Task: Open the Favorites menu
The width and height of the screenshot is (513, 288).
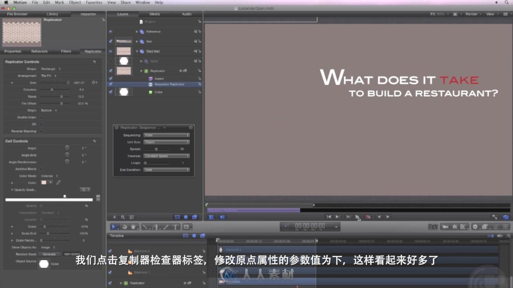Action: pyautogui.click(x=94, y=2)
